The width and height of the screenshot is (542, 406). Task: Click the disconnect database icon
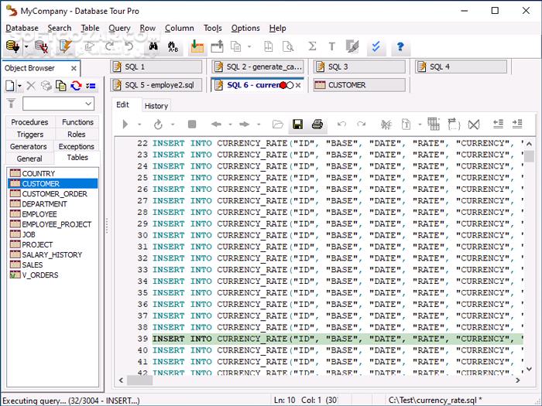coord(42,46)
